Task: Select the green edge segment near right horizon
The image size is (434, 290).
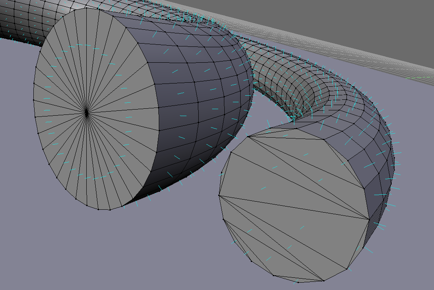Action: pos(419,78)
